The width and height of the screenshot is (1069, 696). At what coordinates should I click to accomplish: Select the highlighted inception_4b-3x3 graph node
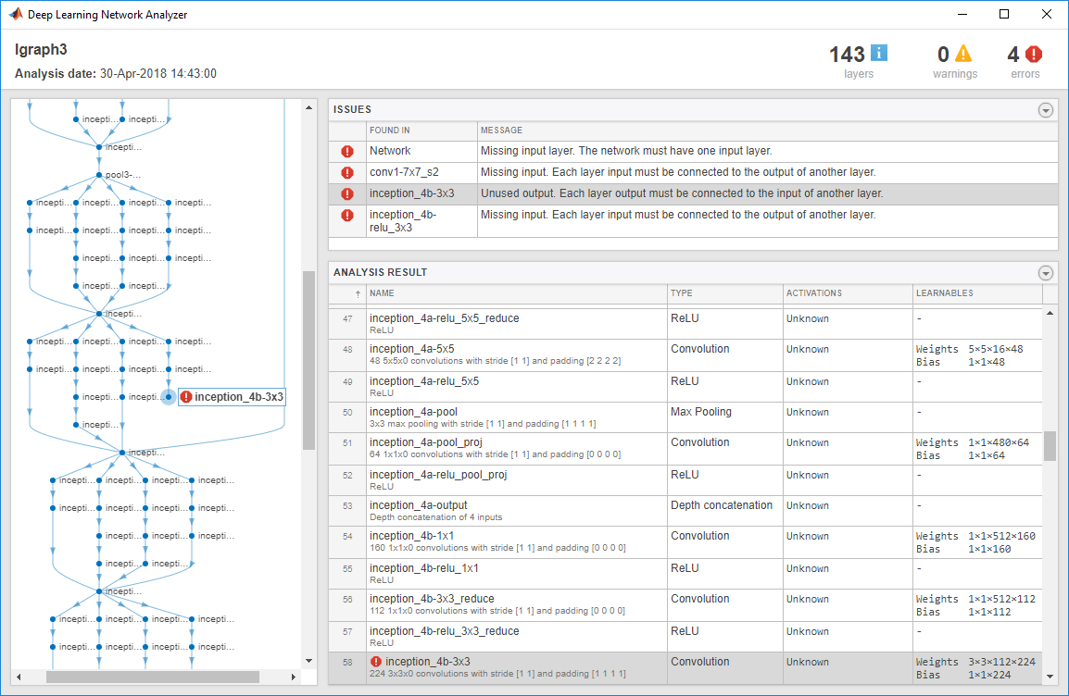(168, 397)
